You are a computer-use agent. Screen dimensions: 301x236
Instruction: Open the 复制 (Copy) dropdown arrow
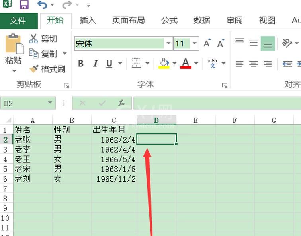(x=64, y=54)
